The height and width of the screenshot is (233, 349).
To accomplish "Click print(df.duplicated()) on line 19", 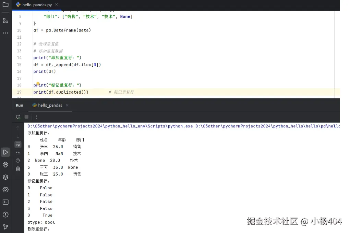I will point(61,92).
